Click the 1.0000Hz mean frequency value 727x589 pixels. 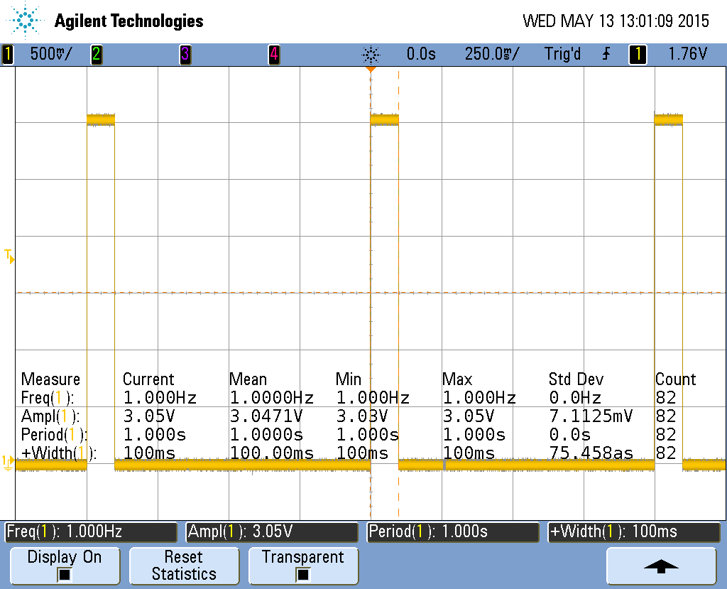click(x=272, y=398)
